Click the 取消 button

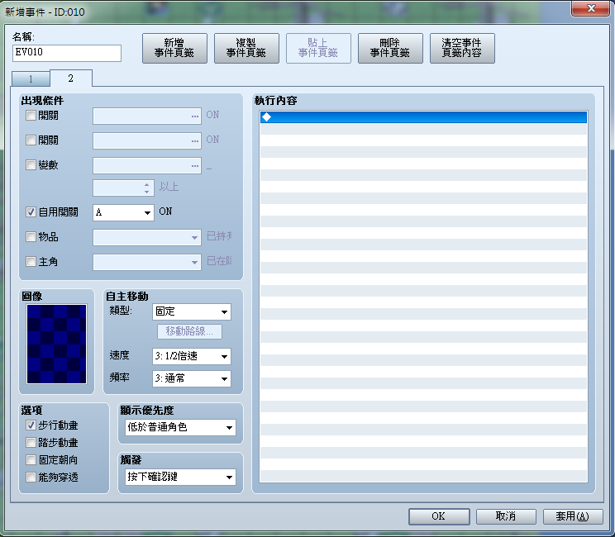(506, 516)
